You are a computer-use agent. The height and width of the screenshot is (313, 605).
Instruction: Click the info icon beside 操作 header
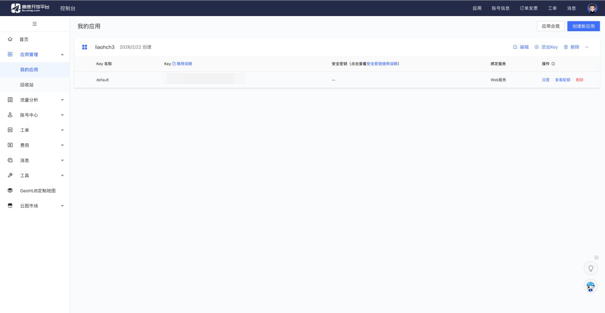tap(553, 64)
